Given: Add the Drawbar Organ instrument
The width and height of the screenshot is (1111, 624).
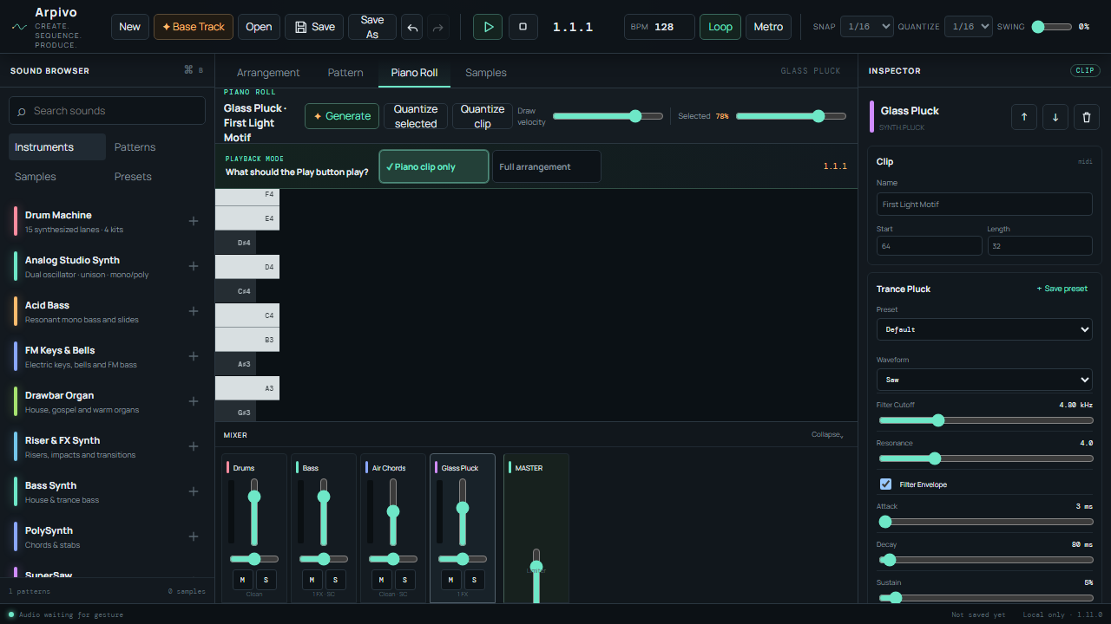Looking at the screenshot, I should click(194, 401).
